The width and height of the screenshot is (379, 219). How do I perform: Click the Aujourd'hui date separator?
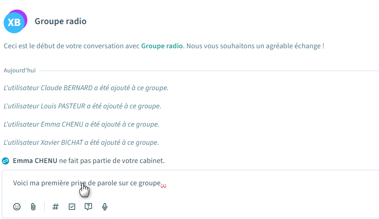[20, 71]
